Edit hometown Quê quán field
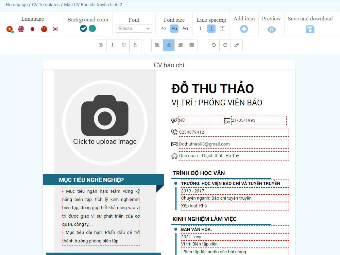Image resolution: width=340 pixels, height=255 pixels. (234, 156)
